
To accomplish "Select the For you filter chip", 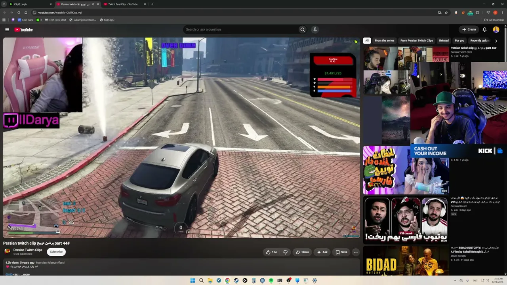I will coord(459,40).
